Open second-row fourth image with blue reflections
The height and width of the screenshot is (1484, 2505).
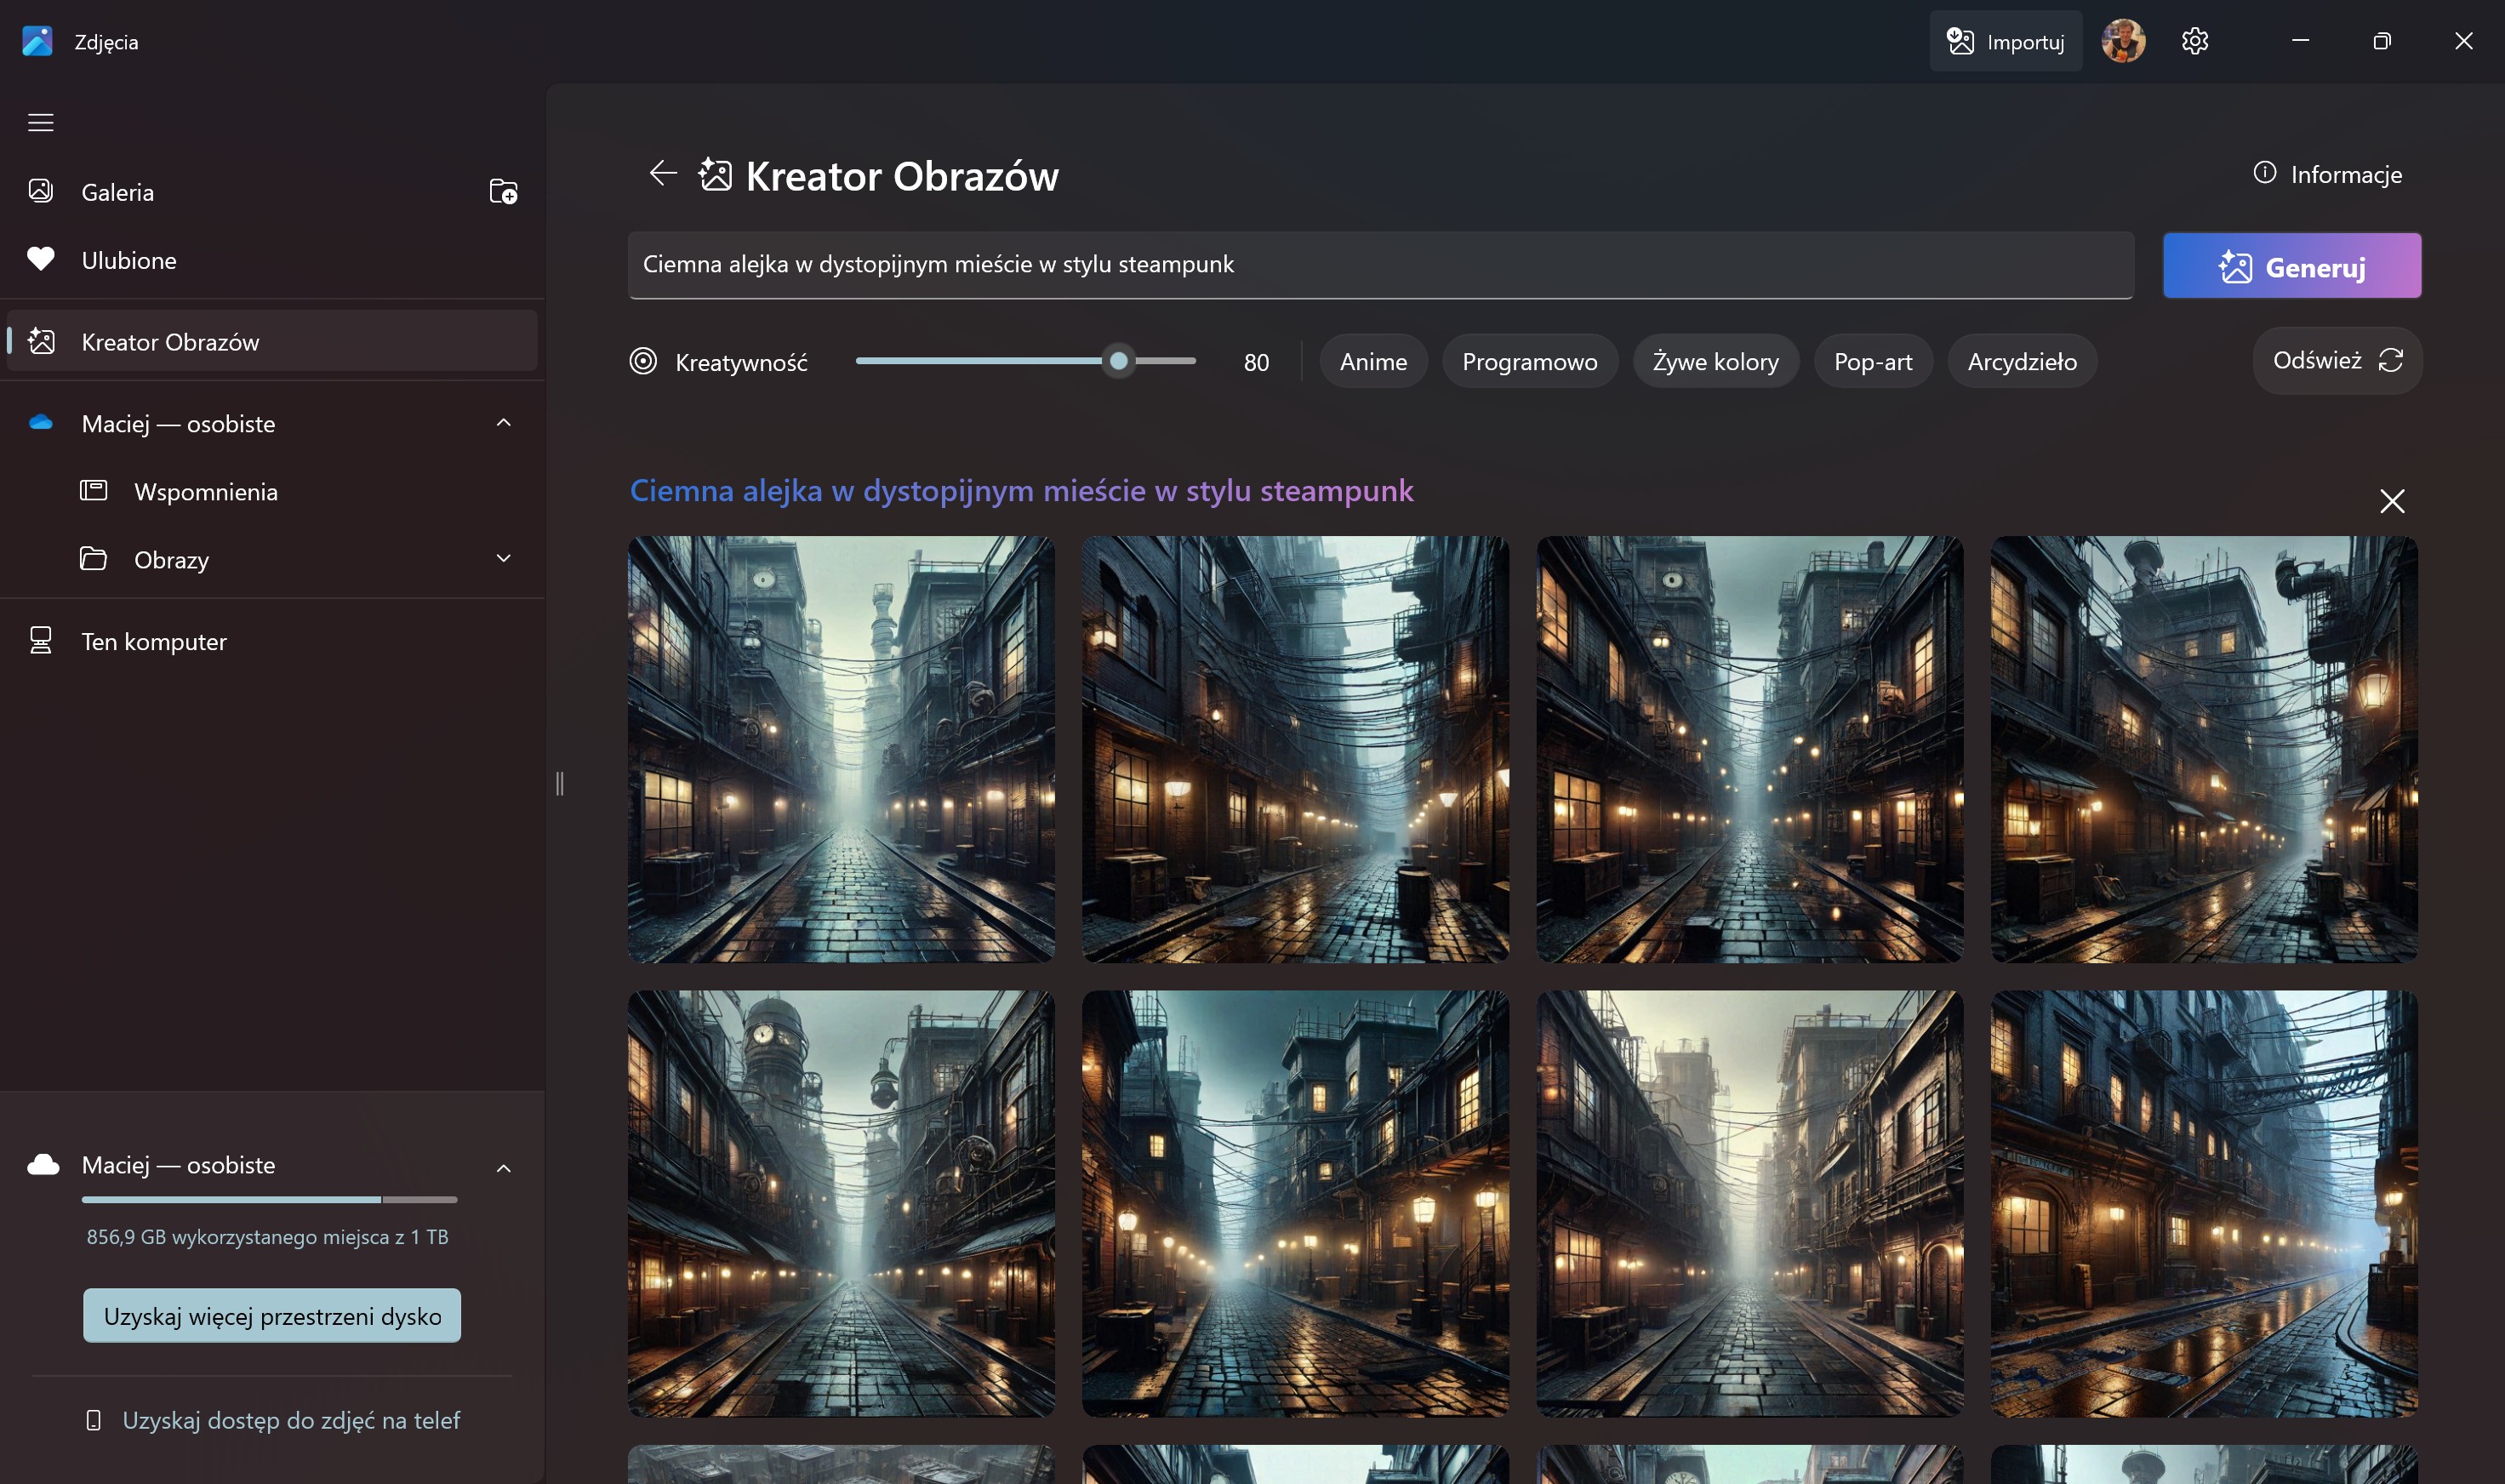click(x=2204, y=1203)
